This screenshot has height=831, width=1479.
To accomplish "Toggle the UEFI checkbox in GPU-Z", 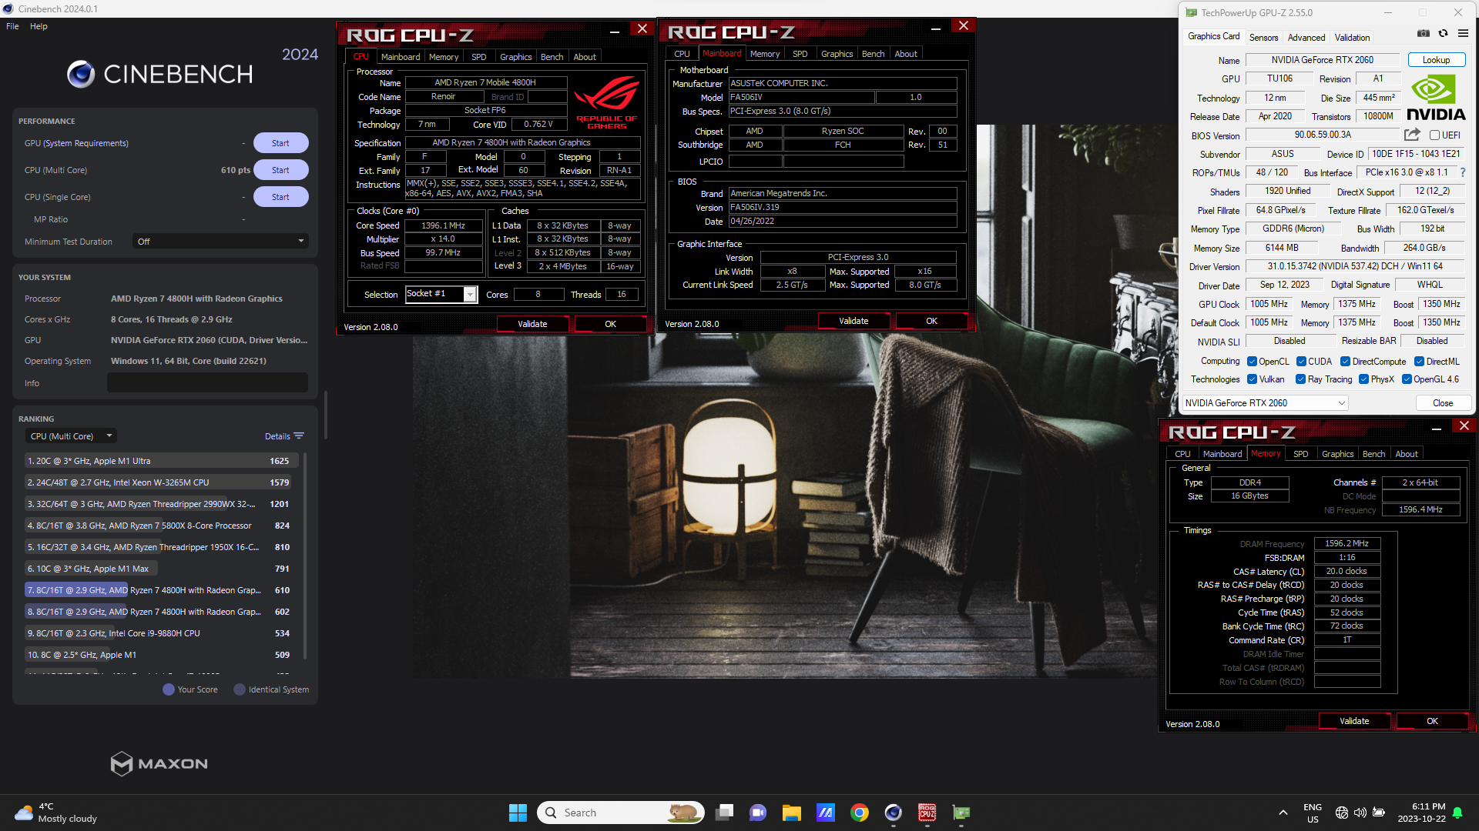I will point(1434,135).
